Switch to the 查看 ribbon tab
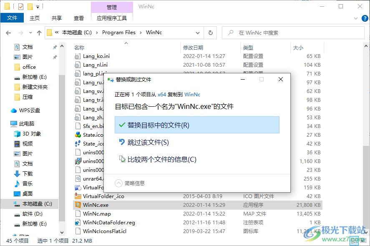This screenshot has height=246, width=370. (78, 18)
